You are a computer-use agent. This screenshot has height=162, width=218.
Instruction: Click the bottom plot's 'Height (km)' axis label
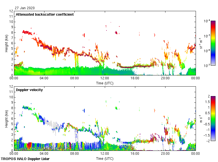click(6, 118)
